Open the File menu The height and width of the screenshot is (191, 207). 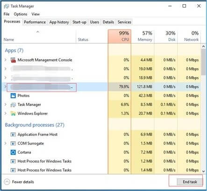click(7, 14)
